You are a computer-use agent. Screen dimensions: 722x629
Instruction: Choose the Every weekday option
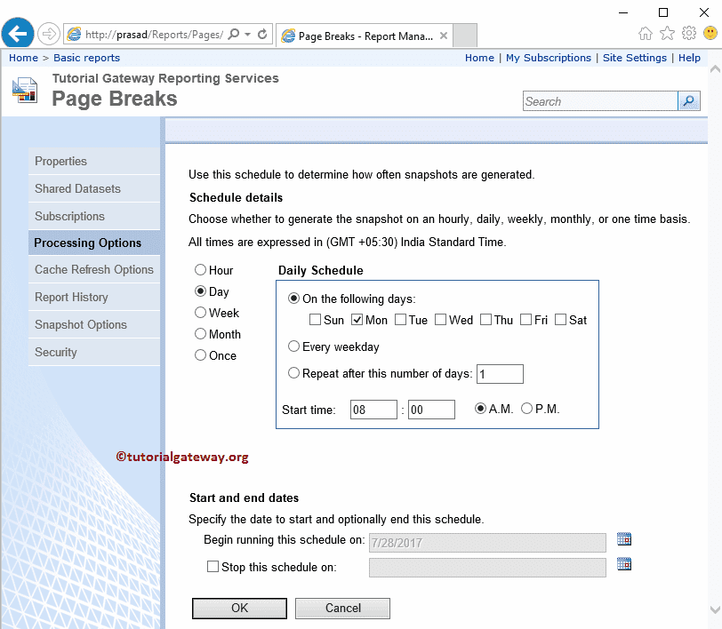(293, 346)
